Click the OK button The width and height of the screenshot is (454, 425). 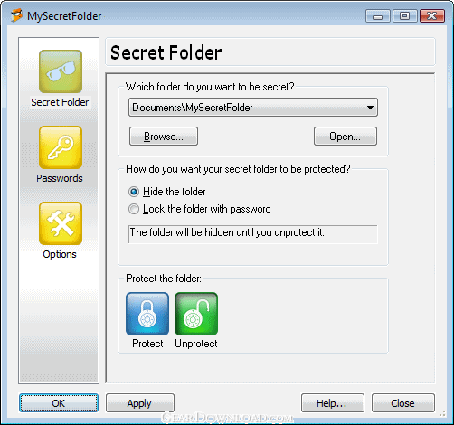[59, 403]
